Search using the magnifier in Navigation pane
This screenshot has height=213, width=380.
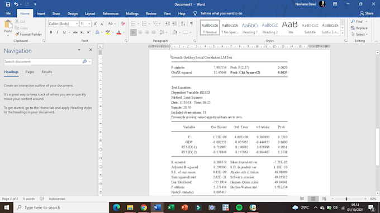84,62
